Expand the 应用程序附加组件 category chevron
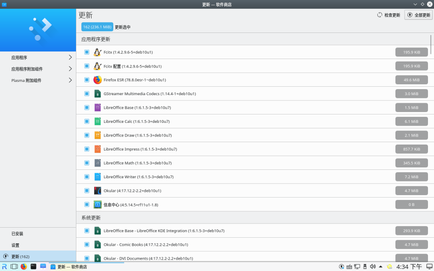This screenshot has width=434, height=271. tap(70, 69)
